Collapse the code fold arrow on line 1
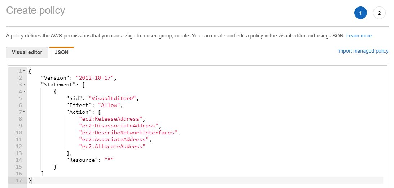 coord(25,71)
